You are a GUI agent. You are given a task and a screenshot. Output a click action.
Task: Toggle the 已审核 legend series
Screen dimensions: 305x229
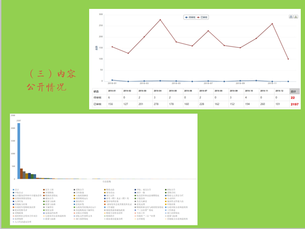point(203,17)
